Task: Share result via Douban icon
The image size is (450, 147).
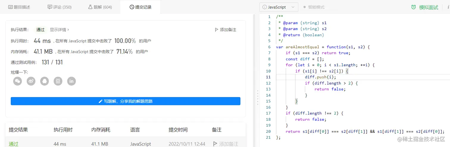Action: (x=58, y=81)
